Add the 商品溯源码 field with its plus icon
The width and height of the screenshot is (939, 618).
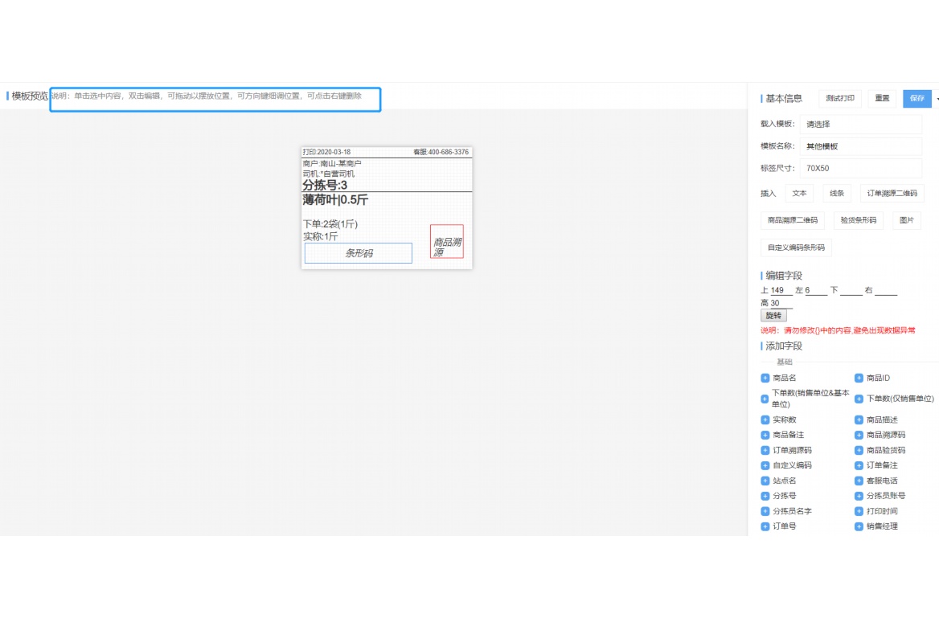(859, 435)
